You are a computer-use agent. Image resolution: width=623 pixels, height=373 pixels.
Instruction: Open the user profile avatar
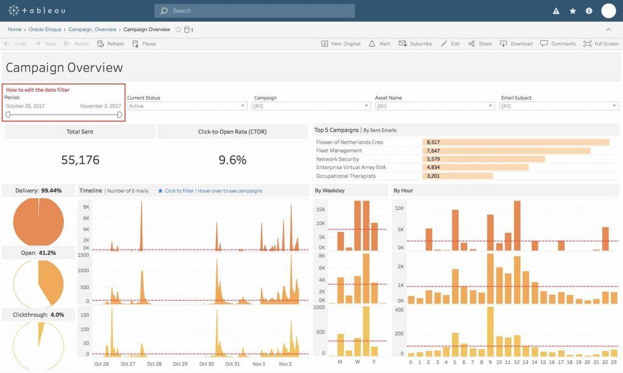[x=608, y=11]
